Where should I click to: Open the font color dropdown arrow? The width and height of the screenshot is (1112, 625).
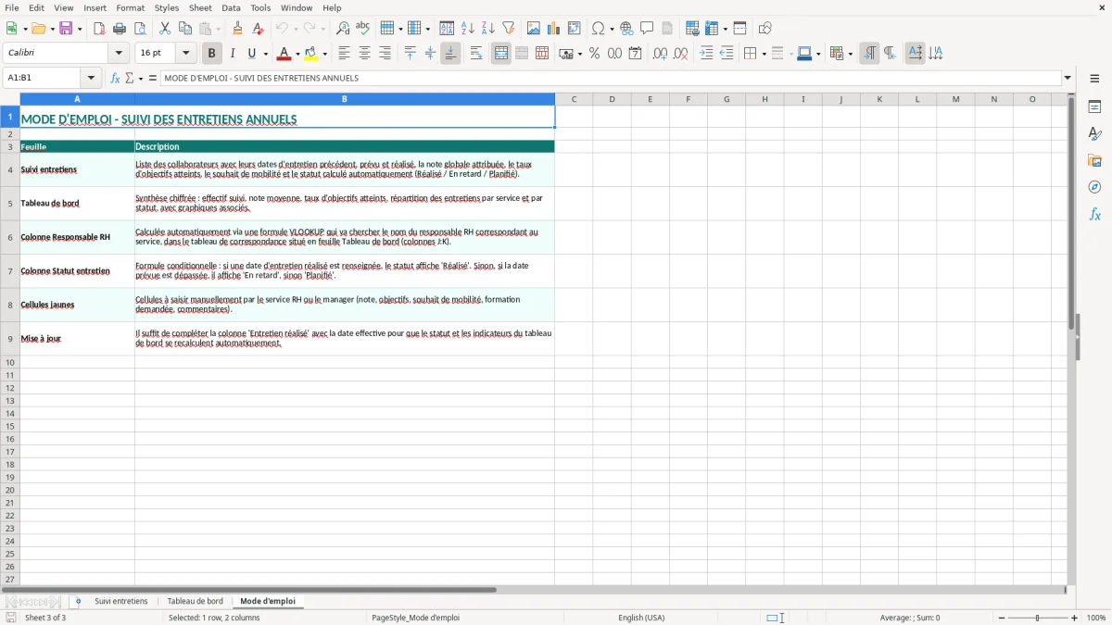coord(297,54)
